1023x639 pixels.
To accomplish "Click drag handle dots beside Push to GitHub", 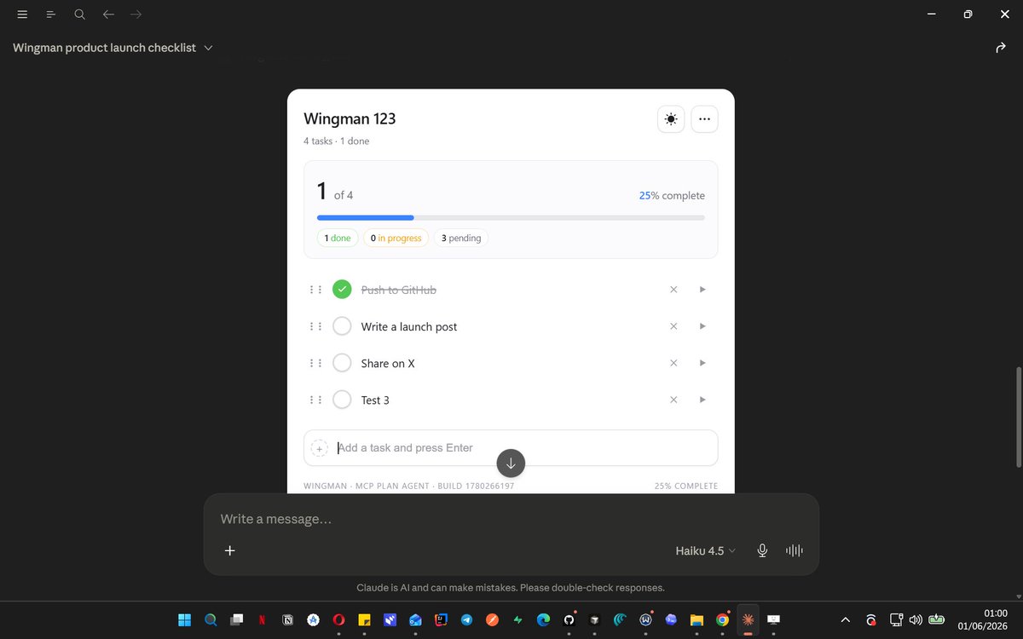I will (x=315, y=290).
